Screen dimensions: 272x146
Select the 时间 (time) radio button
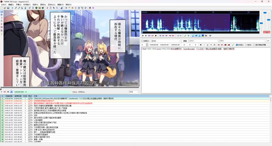click(x=237, y=44)
